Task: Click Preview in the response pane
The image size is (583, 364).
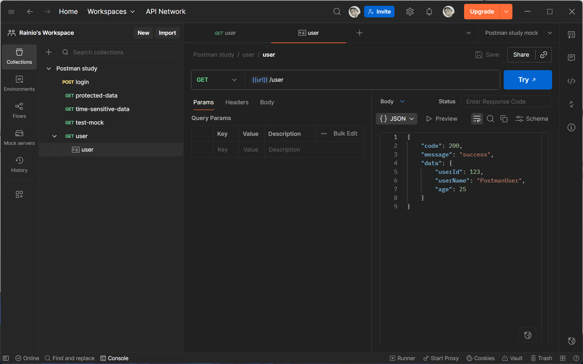Action: coord(442,119)
